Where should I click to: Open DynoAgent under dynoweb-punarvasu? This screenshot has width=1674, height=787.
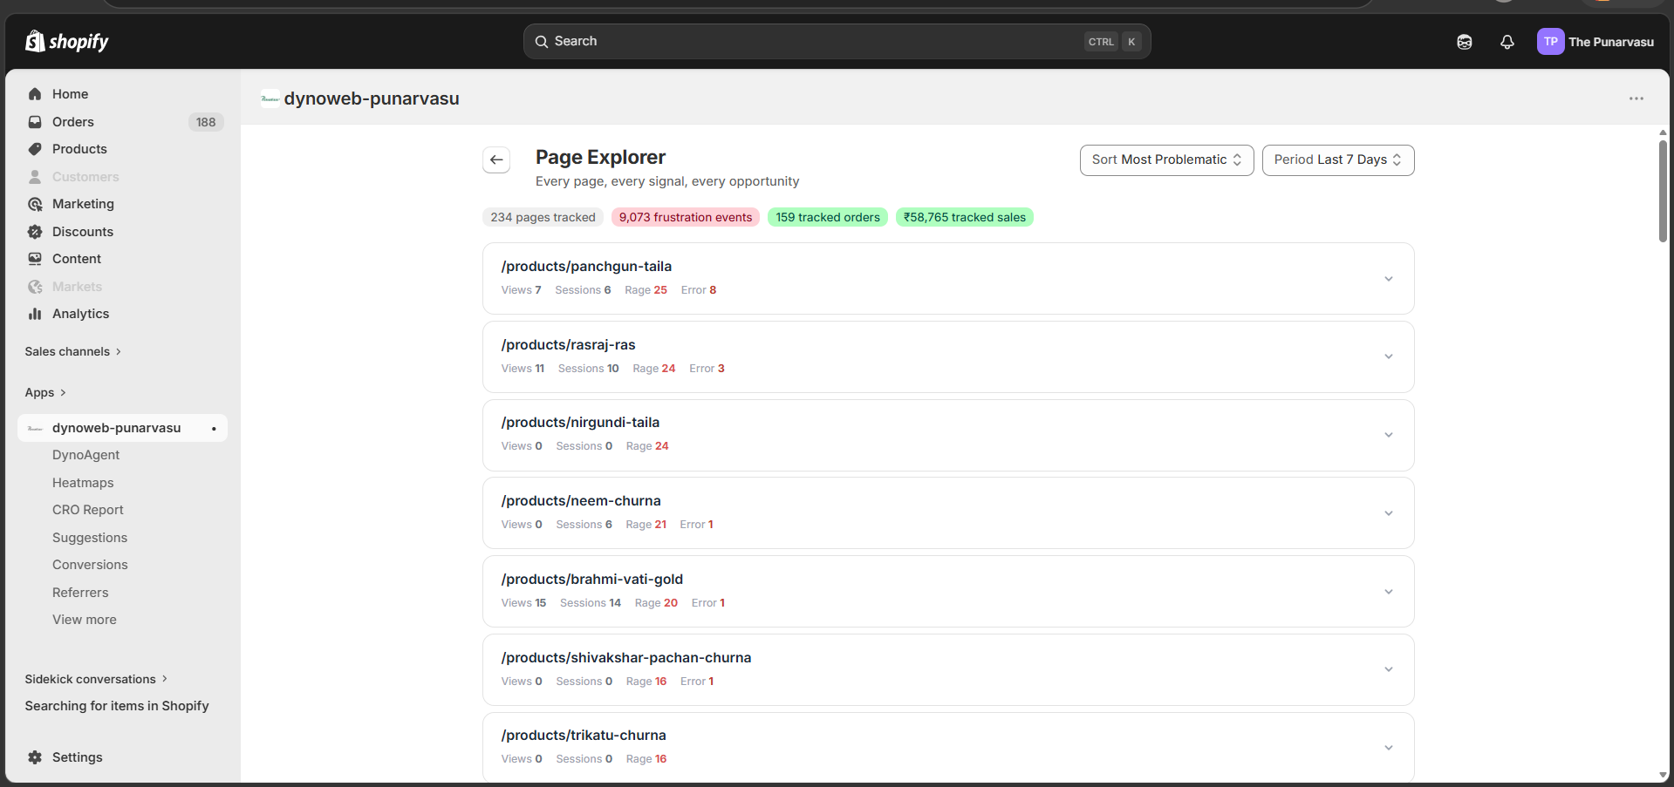(85, 455)
